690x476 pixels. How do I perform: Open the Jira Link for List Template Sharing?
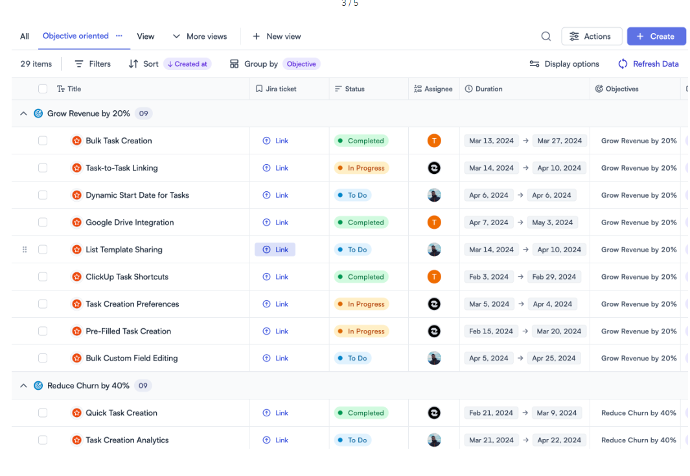point(275,250)
